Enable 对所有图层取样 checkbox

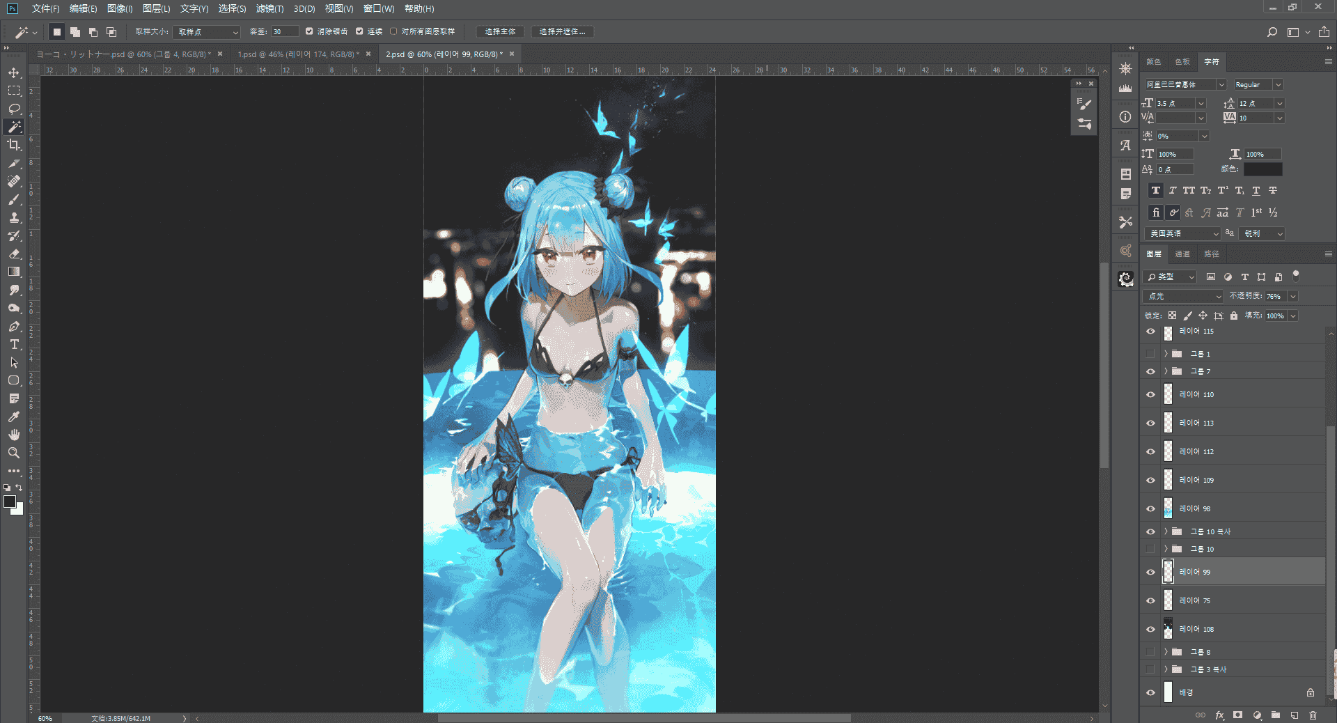pos(393,31)
